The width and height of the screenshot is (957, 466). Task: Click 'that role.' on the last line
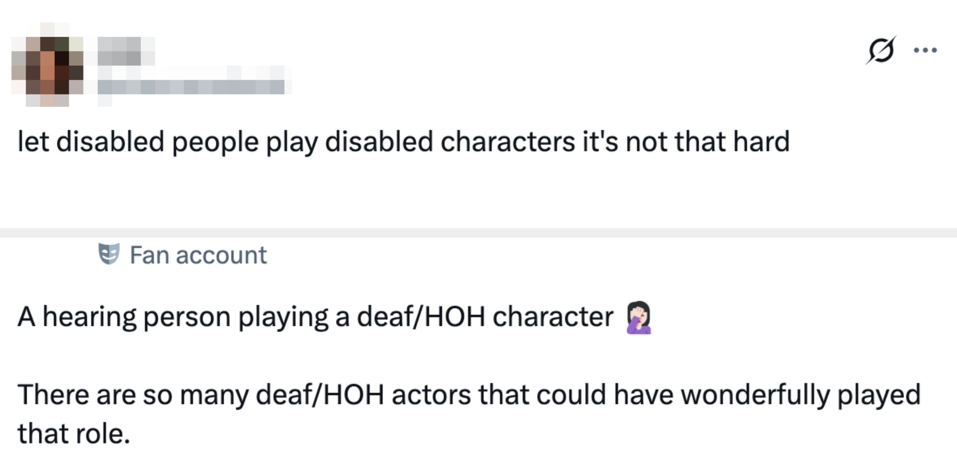pos(74,434)
